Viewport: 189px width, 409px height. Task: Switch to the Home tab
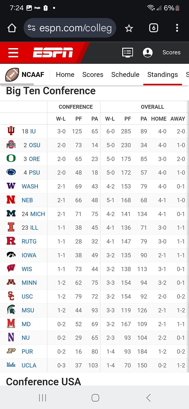[x=65, y=74]
